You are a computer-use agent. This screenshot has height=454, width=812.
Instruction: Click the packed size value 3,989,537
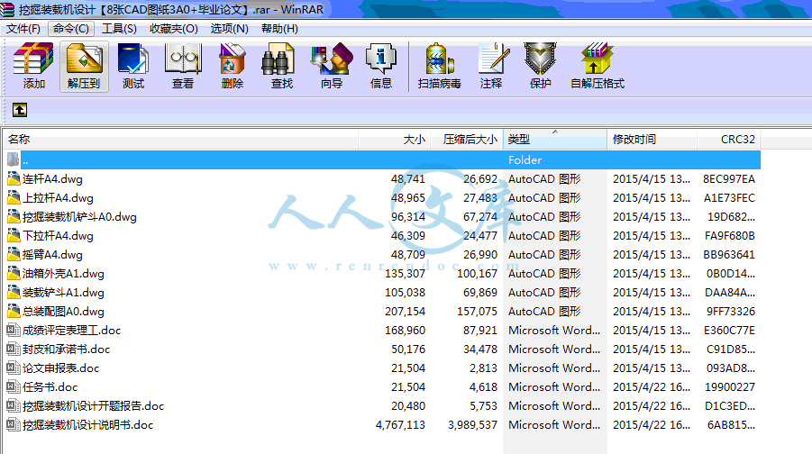472,425
